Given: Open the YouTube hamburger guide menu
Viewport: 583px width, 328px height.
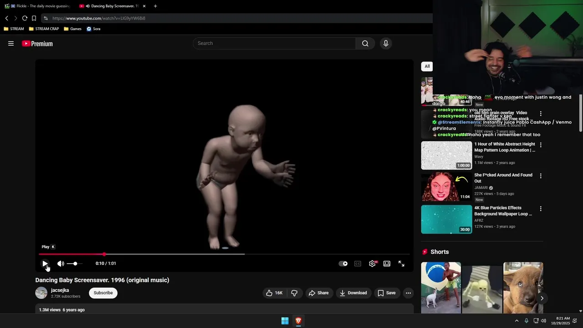Looking at the screenshot, I should point(11,43).
